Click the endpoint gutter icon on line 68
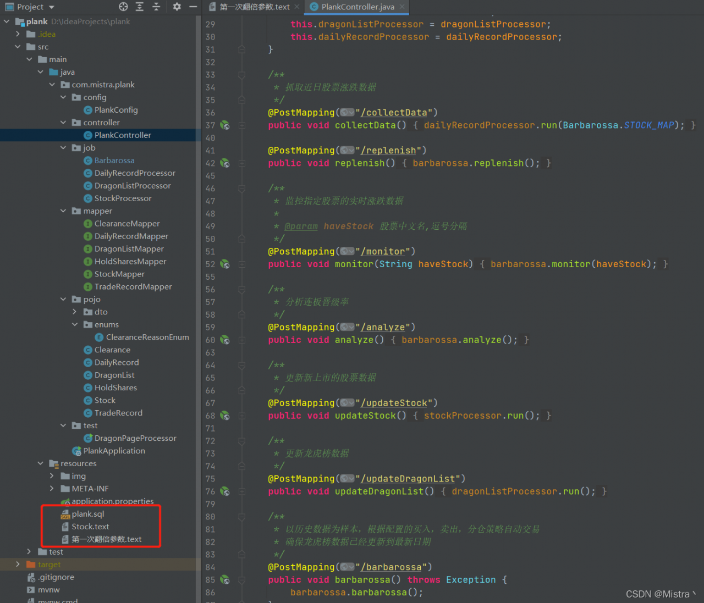Screen dimensions: 704x603 [x=225, y=416]
